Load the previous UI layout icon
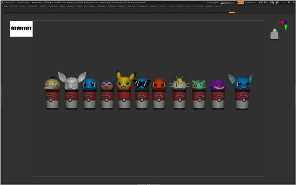 [x=272, y=3]
